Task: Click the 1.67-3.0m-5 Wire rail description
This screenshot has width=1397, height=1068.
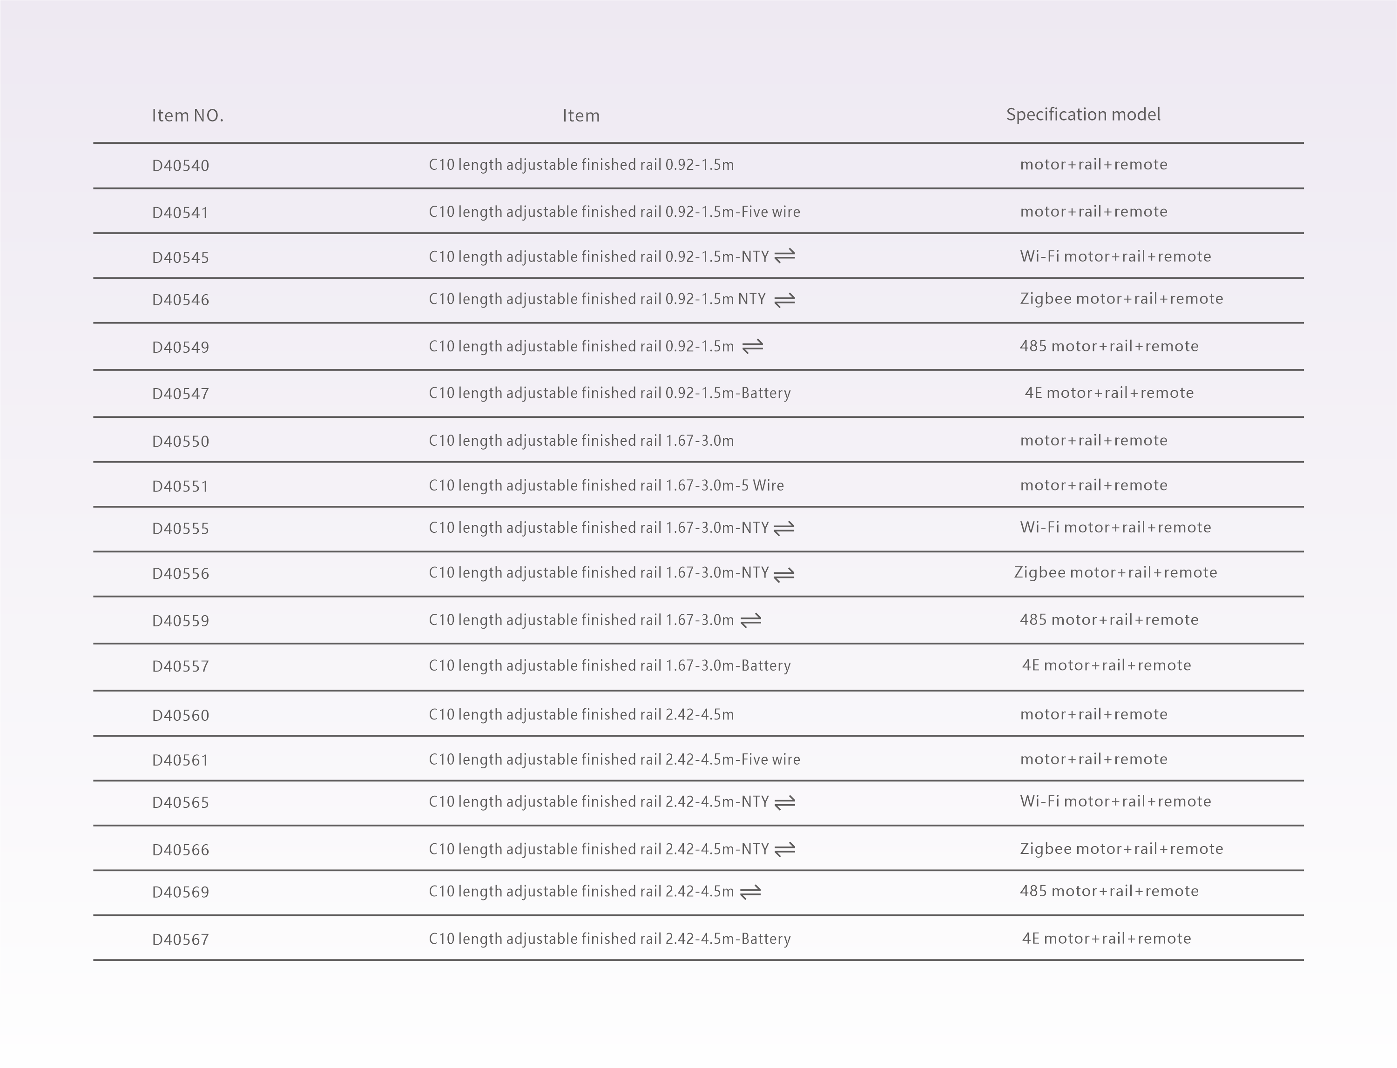Action: click(606, 486)
